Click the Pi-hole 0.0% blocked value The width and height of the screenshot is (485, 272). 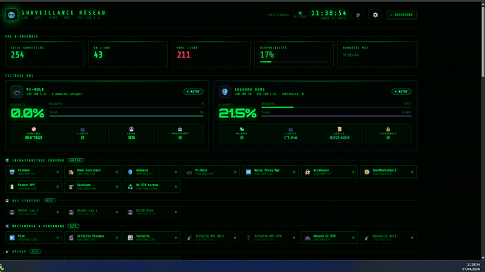click(27, 114)
